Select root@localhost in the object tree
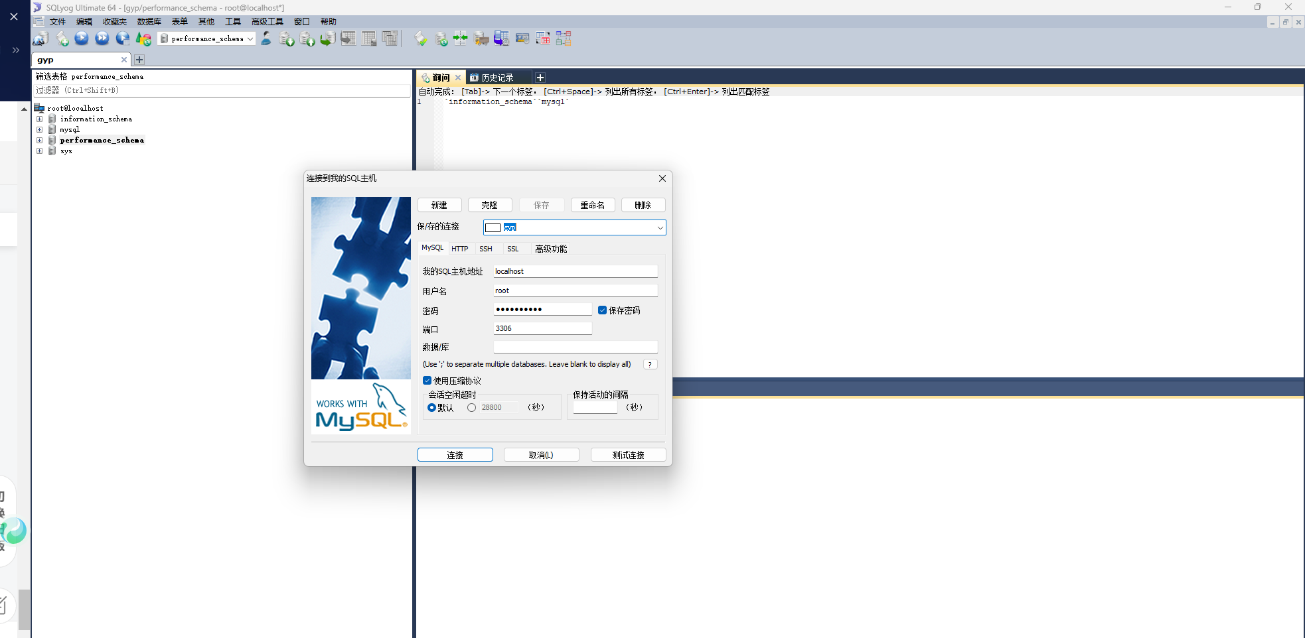The width and height of the screenshot is (1305, 638). 75,108
